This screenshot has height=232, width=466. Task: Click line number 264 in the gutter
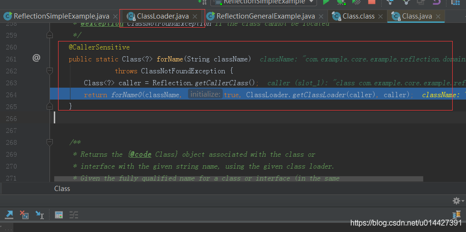[x=11, y=95]
